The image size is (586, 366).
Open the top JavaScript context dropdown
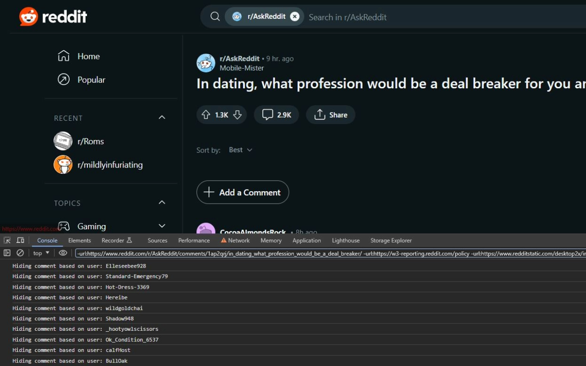coord(41,253)
